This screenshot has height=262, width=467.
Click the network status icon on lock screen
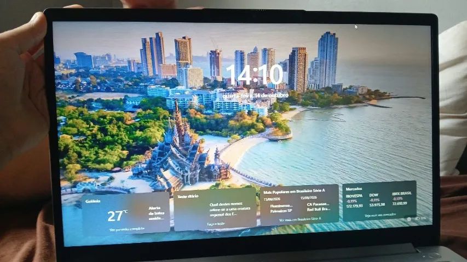tap(409, 219)
